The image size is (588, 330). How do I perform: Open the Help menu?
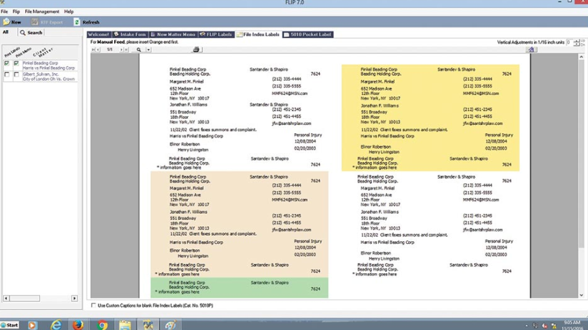point(68,12)
